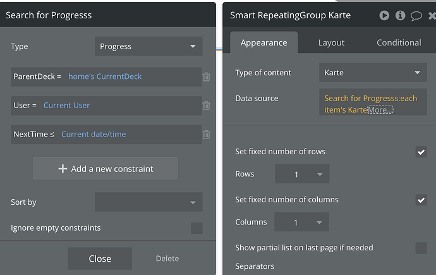Delete the ParentDeck constraint with trash icon
436x275 pixels.
click(x=206, y=77)
